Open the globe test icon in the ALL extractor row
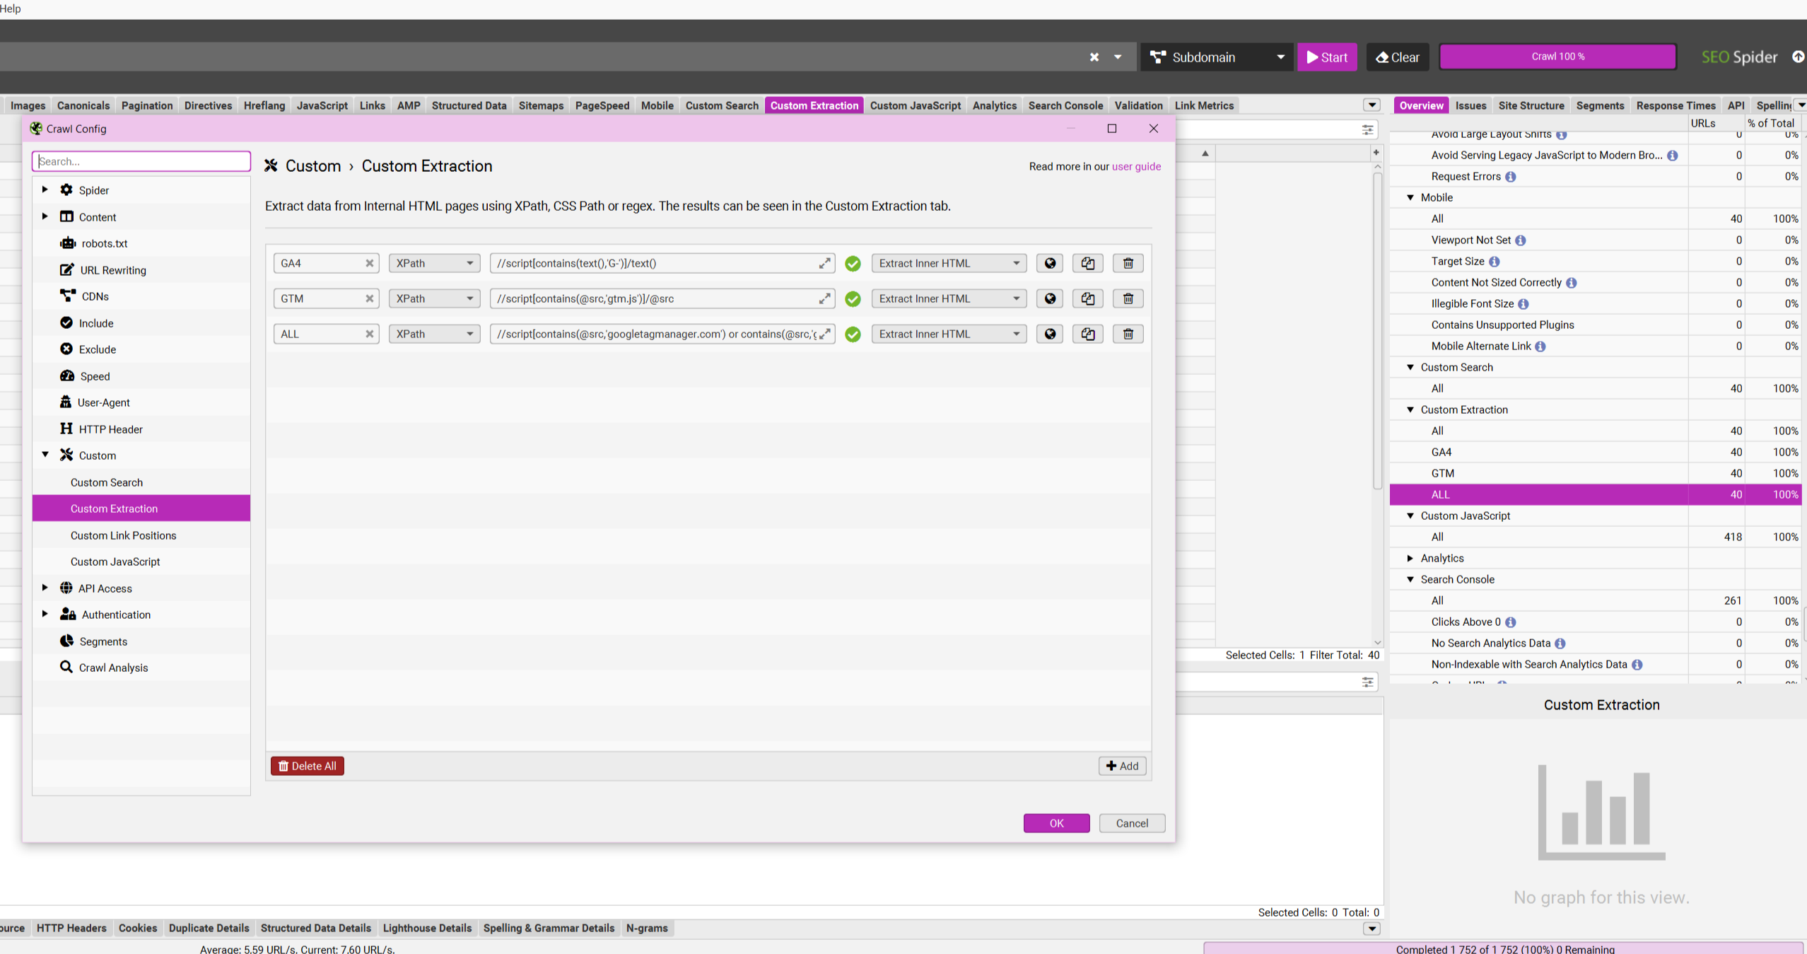This screenshot has height=954, width=1807. click(1050, 334)
